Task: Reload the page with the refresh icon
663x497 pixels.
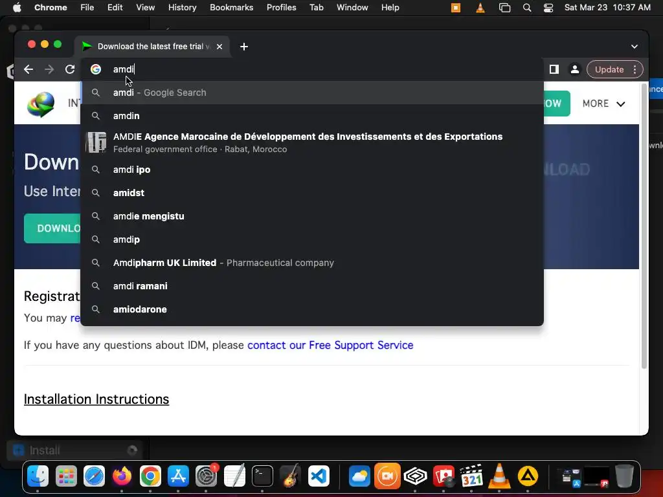Action: [70, 69]
